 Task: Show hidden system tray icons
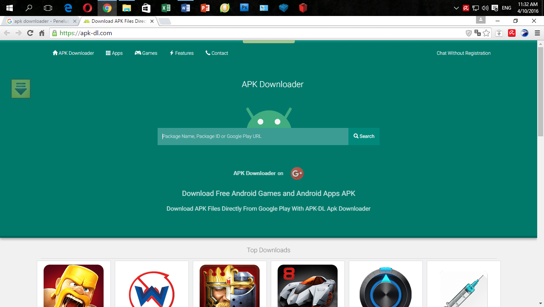[456, 8]
